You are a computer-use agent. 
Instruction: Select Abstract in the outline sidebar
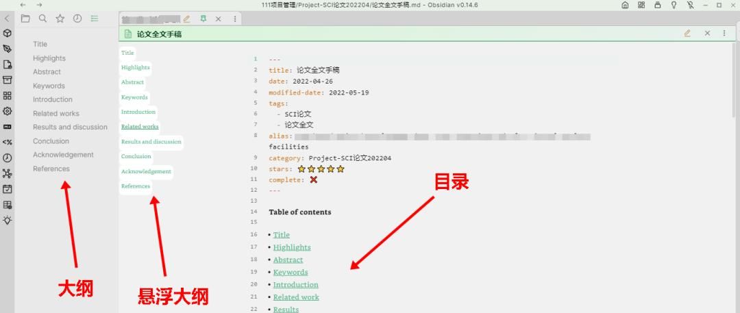click(x=47, y=72)
